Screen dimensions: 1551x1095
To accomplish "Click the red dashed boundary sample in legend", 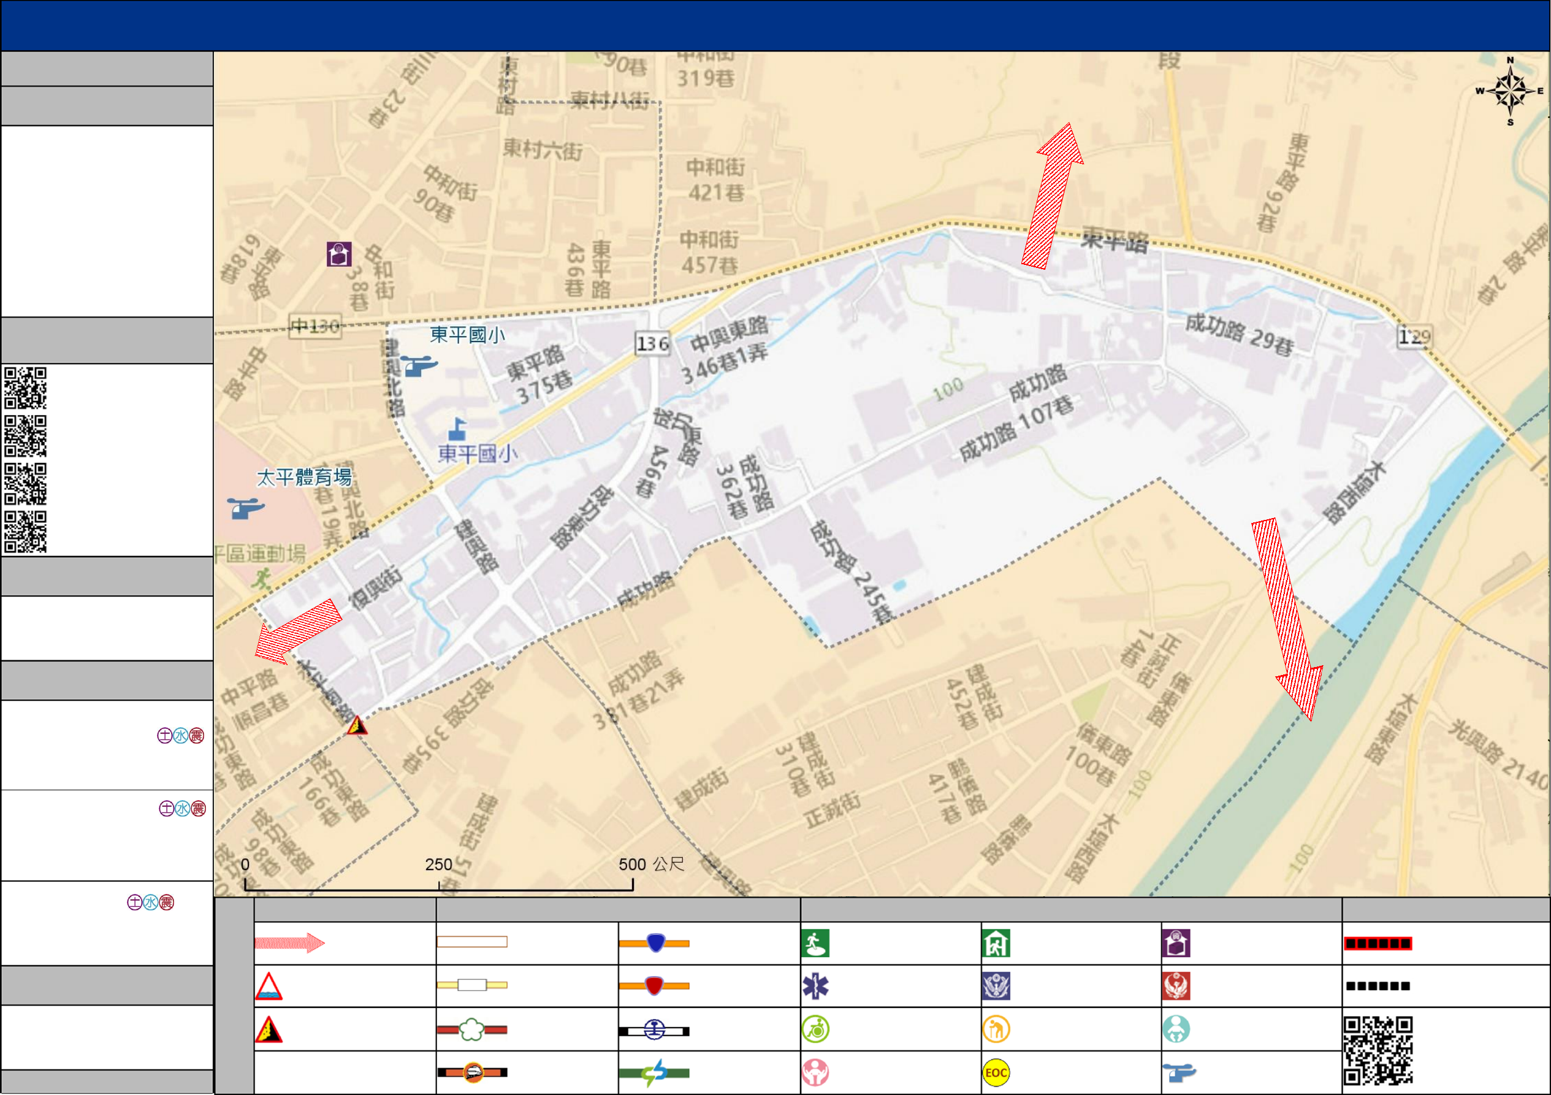I will (x=1378, y=944).
